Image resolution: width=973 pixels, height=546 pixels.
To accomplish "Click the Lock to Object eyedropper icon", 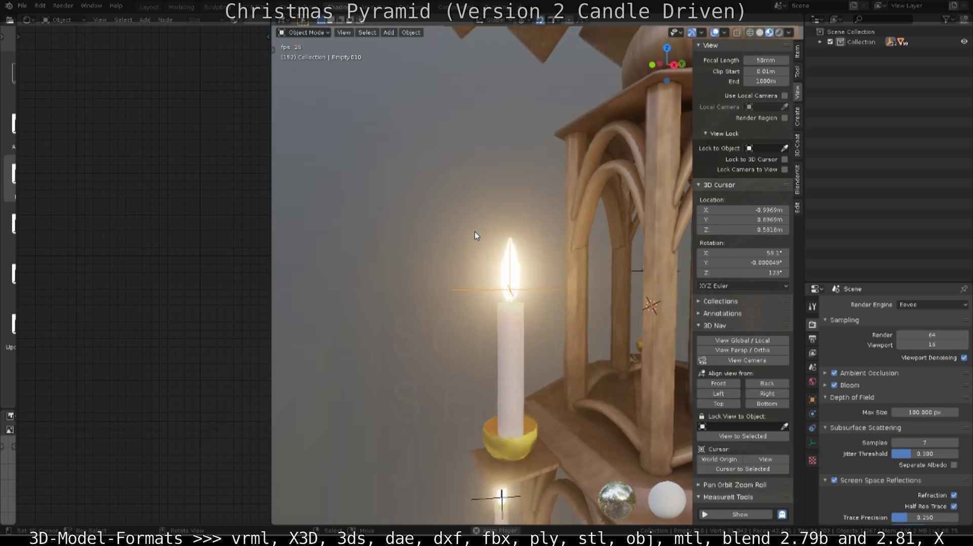I will point(784,148).
